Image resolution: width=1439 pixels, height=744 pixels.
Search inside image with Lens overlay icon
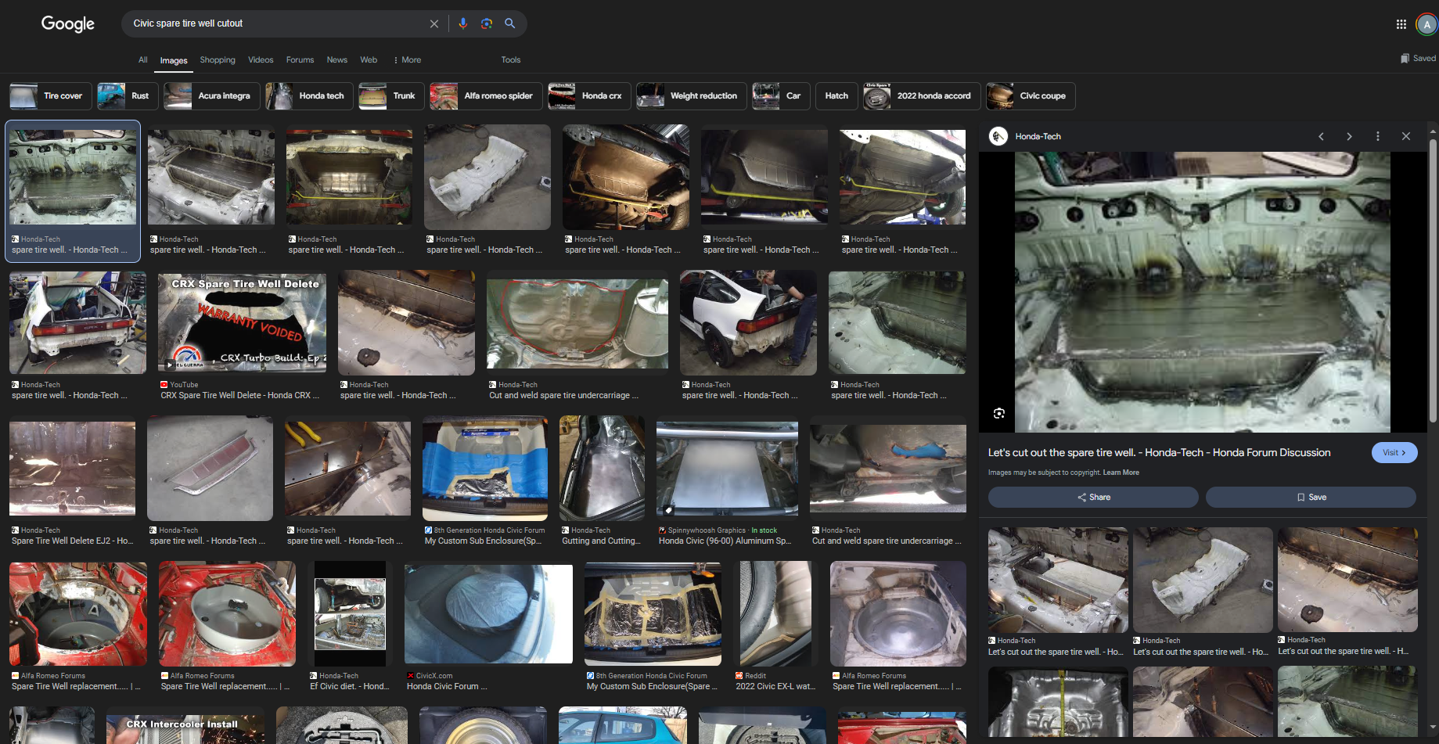pos(999,413)
